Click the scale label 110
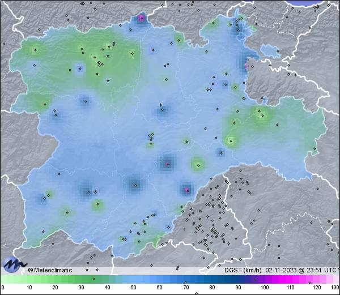Screen dimensions: 340x295 click(x=291, y=288)
